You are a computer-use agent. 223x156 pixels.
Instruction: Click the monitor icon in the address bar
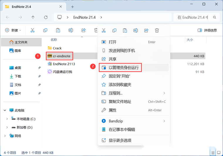(x=60, y=17)
